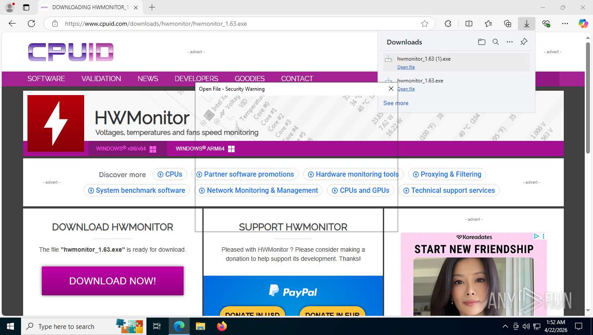Pin the Downloads panel
This screenshot has height=335, width=593.
pyautogui.click(x=524, y=42)
